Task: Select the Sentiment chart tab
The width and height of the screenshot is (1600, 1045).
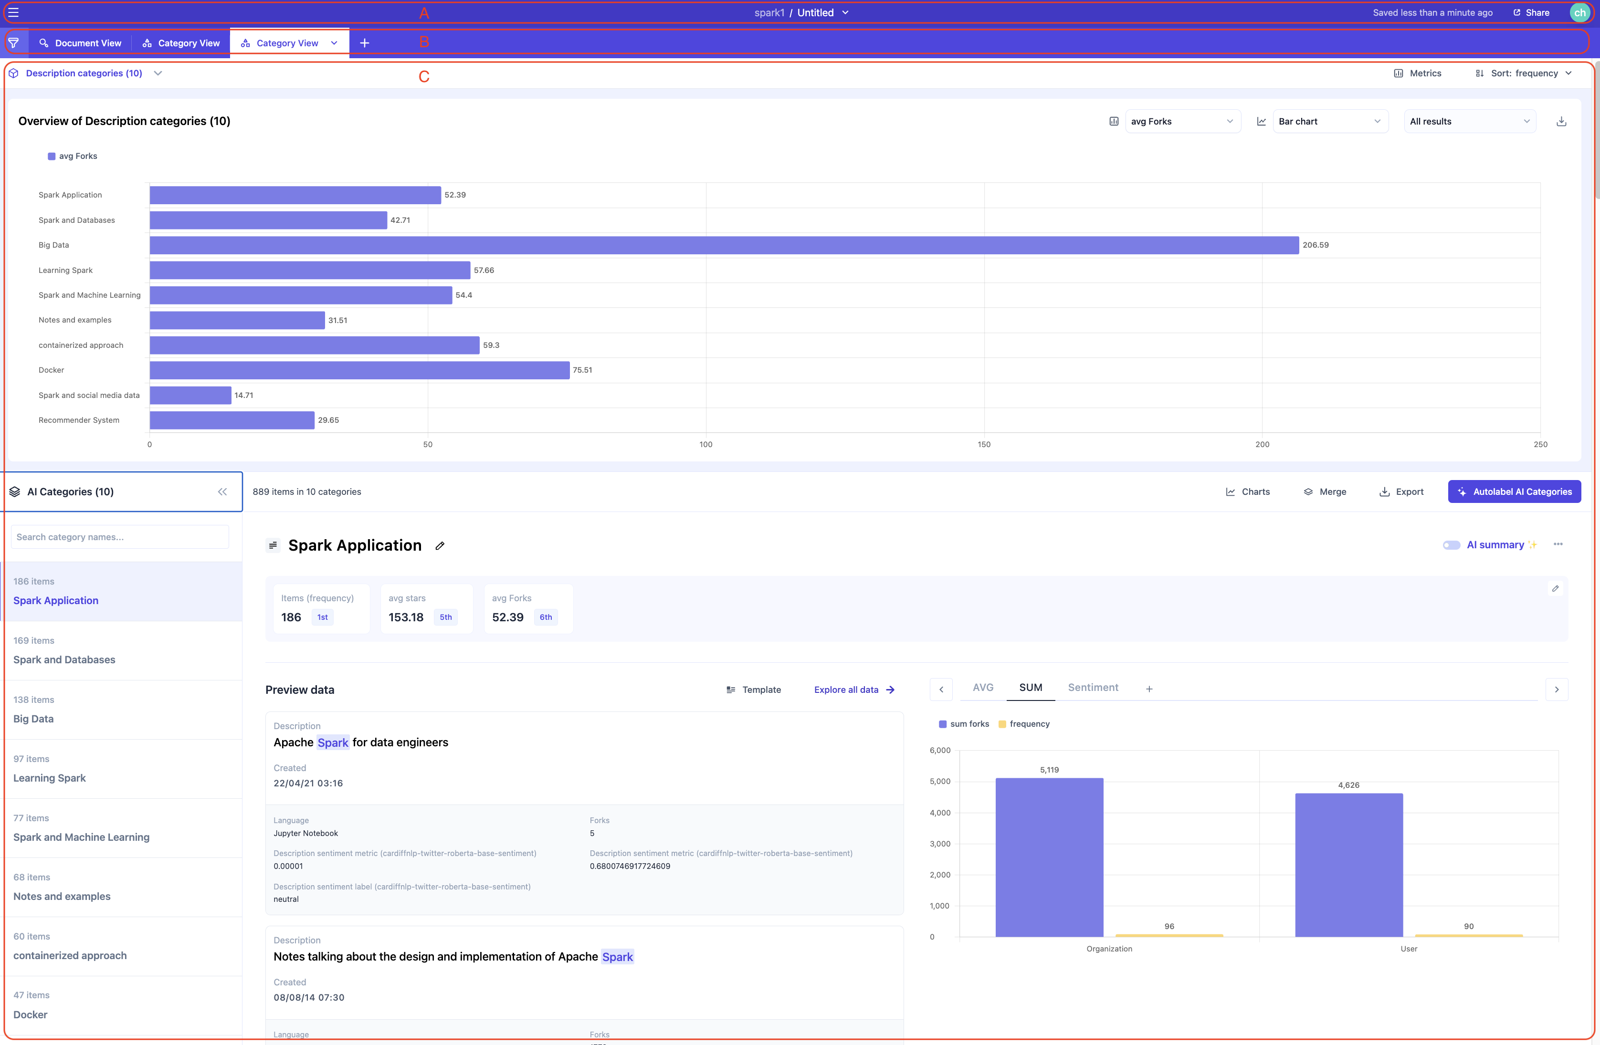Action: coord(1093,688)
